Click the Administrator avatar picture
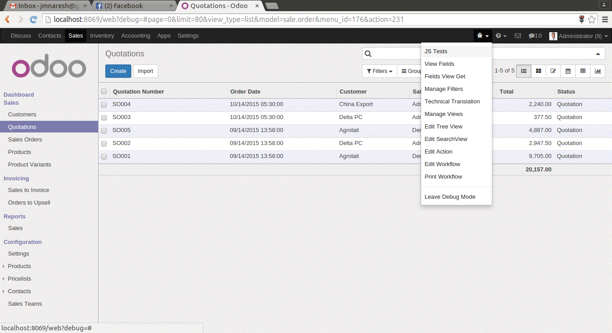 553,36
